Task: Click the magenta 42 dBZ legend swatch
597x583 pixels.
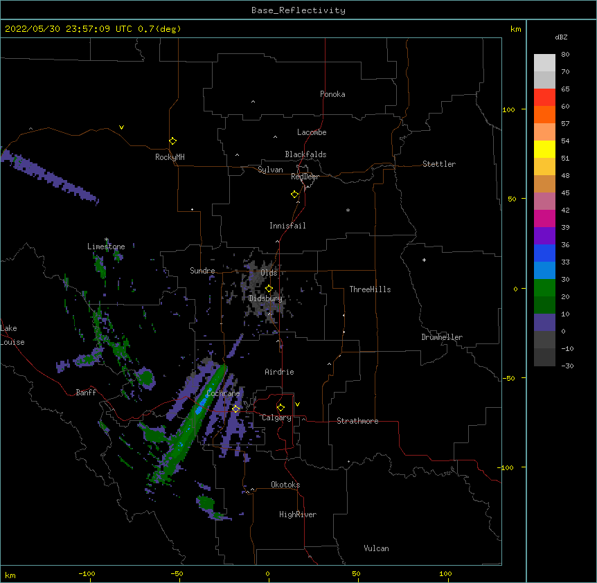Action: pyautogui.click(x=544, y=218)
